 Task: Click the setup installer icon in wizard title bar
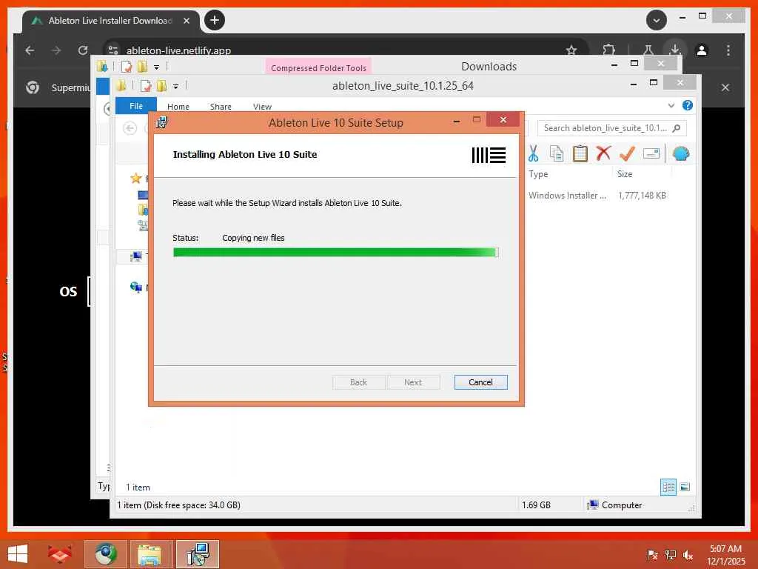coord(162,122)
